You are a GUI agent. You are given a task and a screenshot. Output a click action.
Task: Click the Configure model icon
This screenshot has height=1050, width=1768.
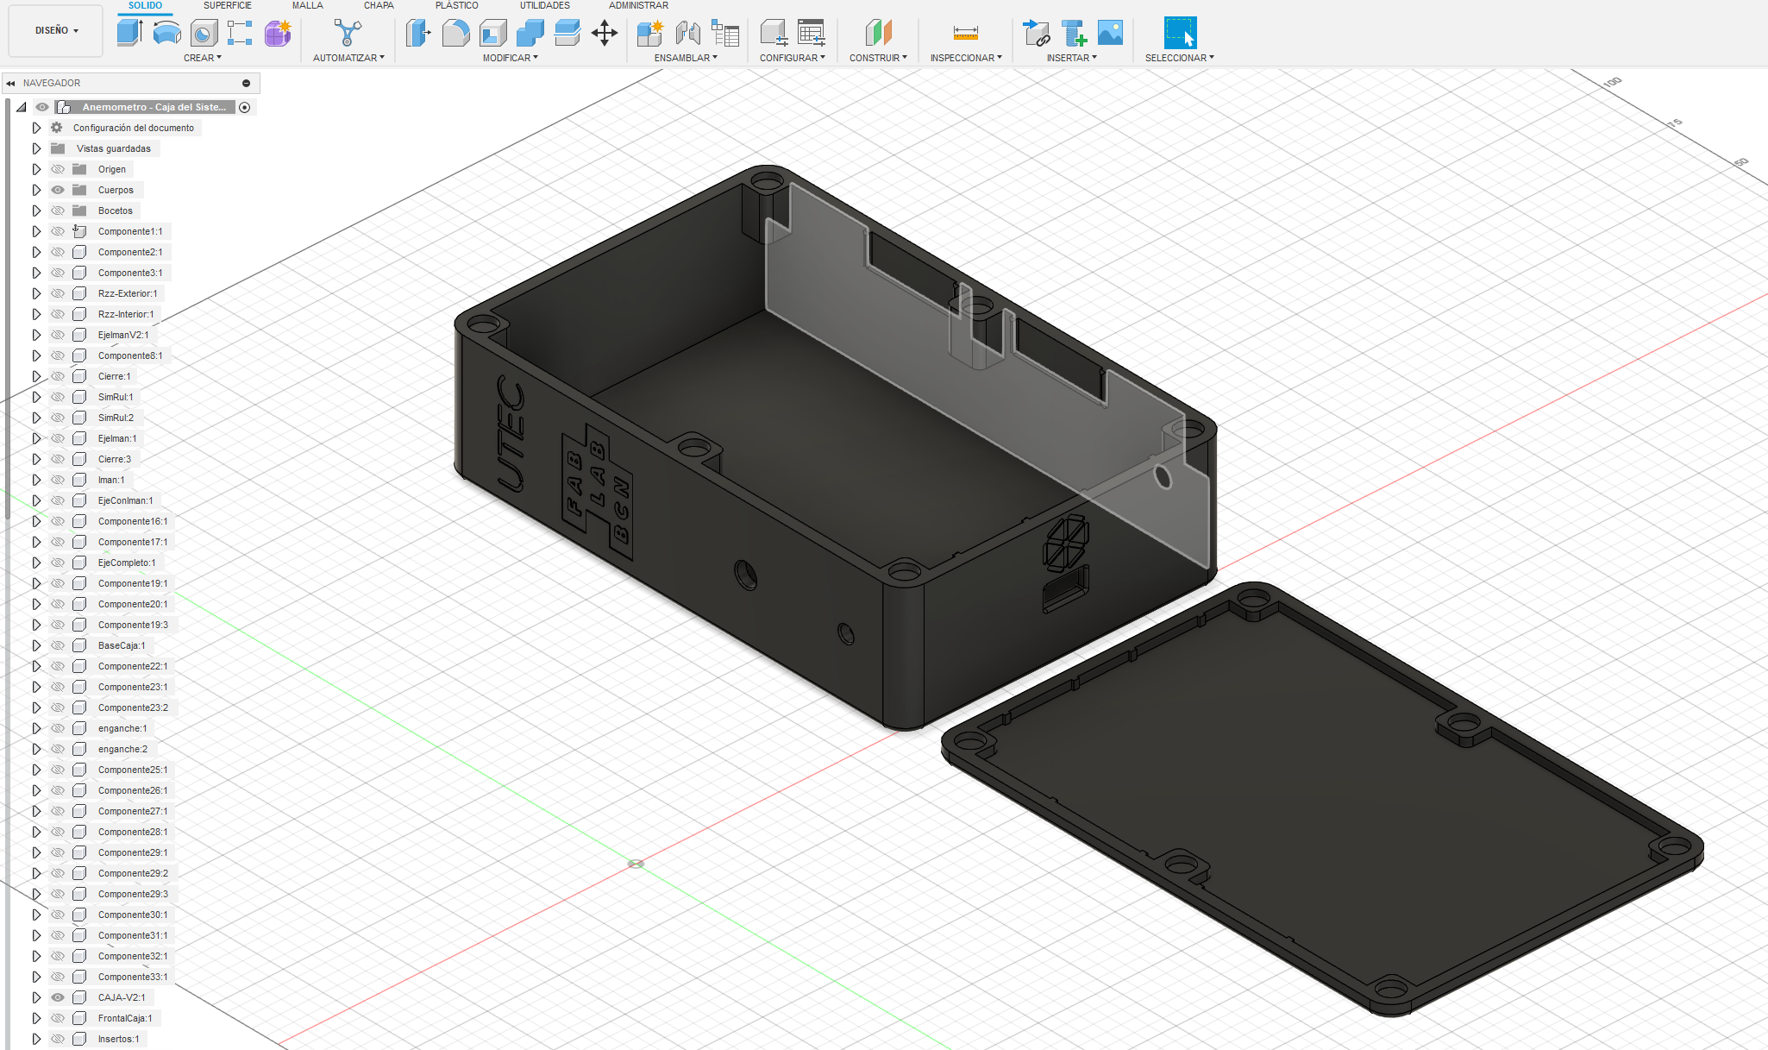(x=774, y=33)
